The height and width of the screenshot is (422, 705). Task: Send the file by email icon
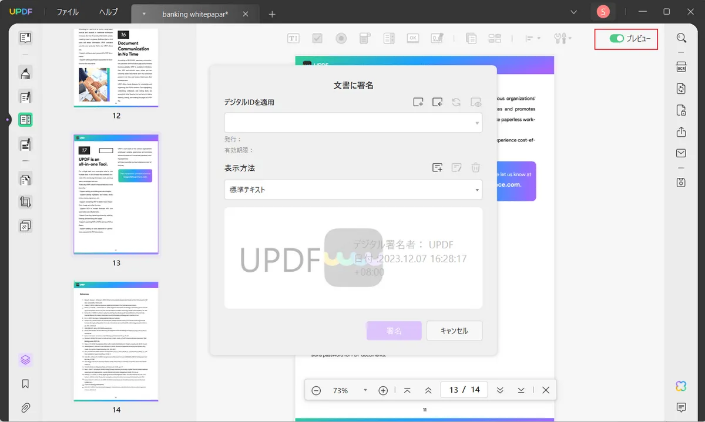coord(681,154)
